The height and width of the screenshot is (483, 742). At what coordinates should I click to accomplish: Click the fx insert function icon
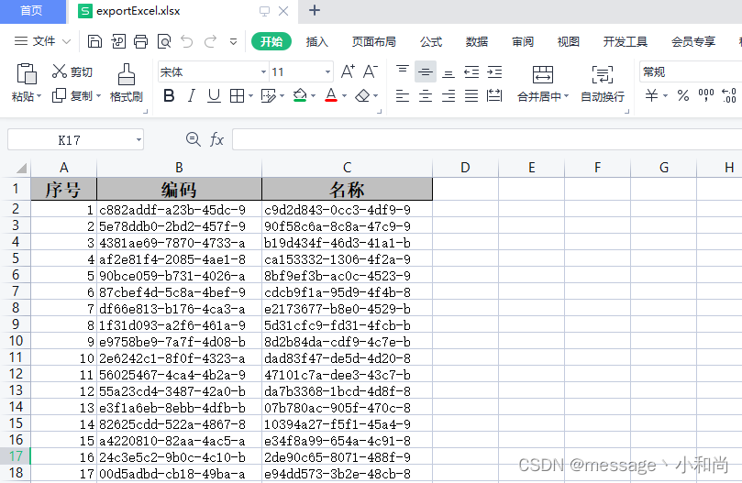coord(216,139)
